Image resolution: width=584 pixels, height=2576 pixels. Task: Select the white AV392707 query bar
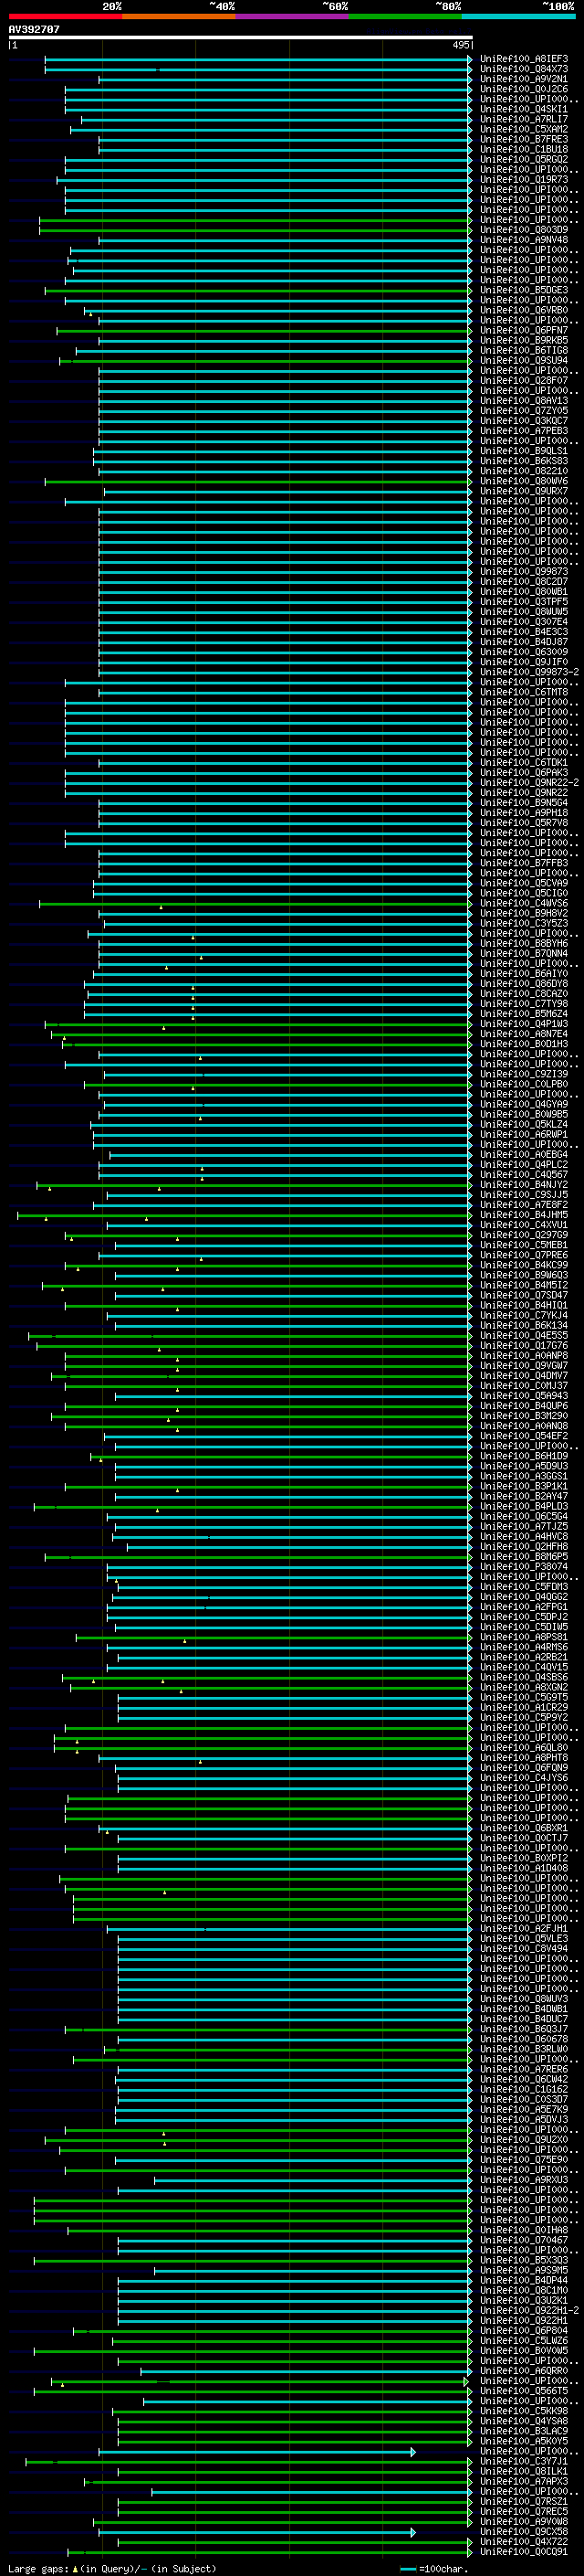(241, 38)
